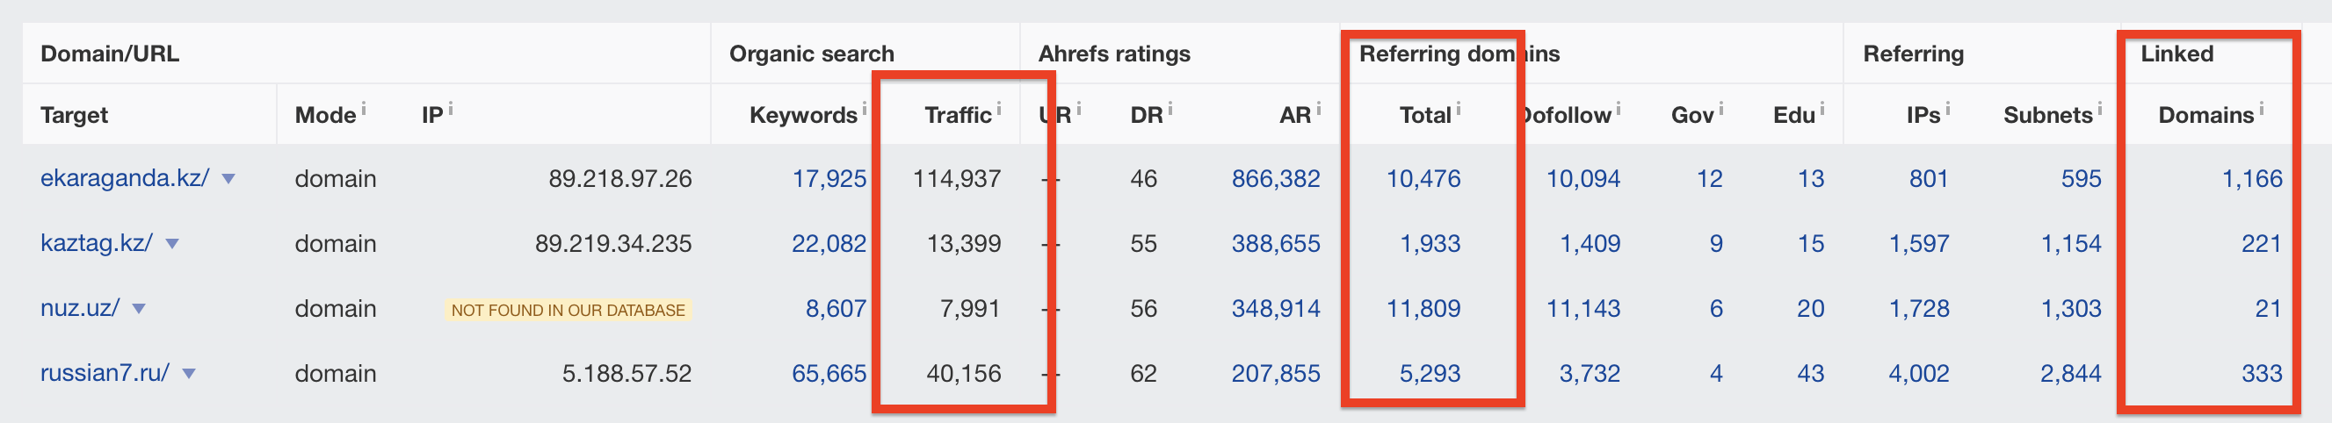
Task: Click info icon next to Traffic header
Action: (x=998, y=109)
